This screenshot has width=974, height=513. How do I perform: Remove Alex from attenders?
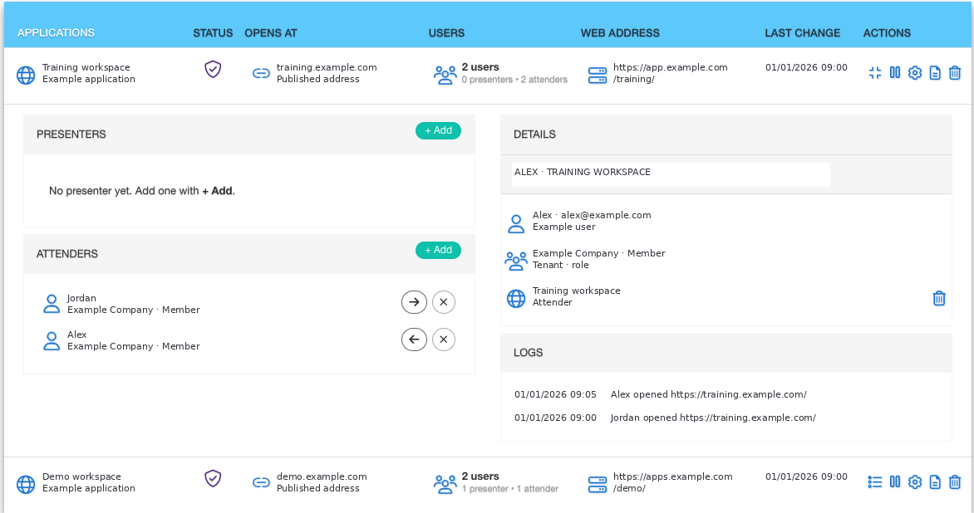point(444,340)
